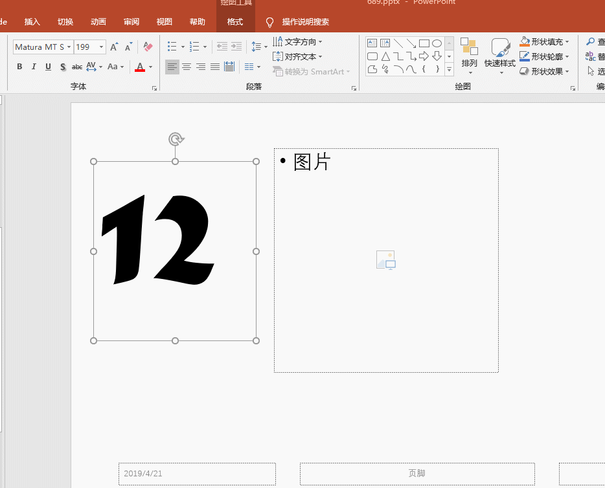Click the increase font size icon
605x488 pixels.
click(x=114, y=47)
